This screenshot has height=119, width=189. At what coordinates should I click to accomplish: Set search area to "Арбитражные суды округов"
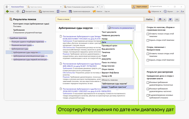coord(118,84)
